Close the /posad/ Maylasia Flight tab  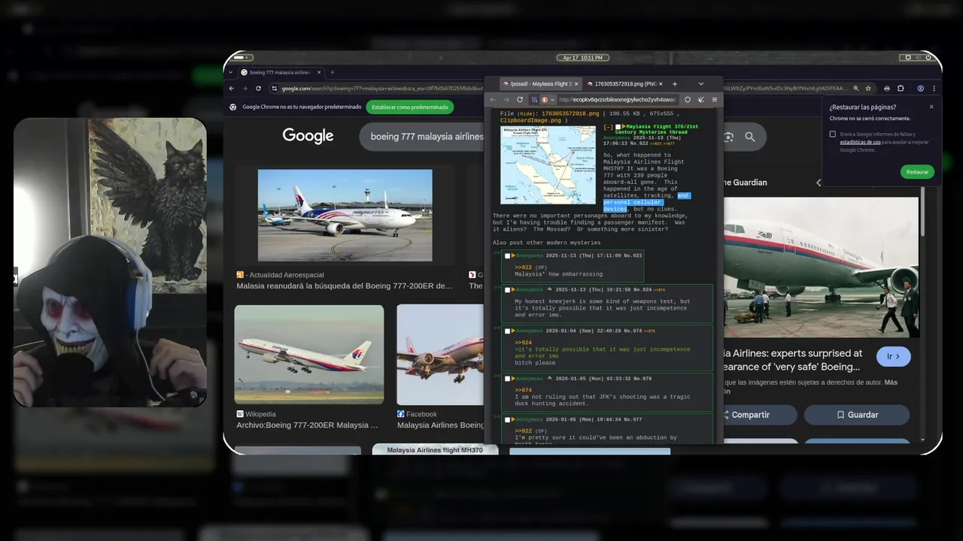pos(577,84)
